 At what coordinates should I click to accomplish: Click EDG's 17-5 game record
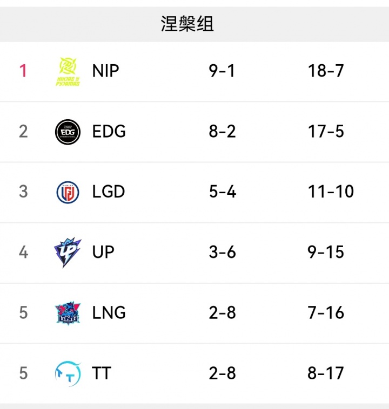pos(326,131)
